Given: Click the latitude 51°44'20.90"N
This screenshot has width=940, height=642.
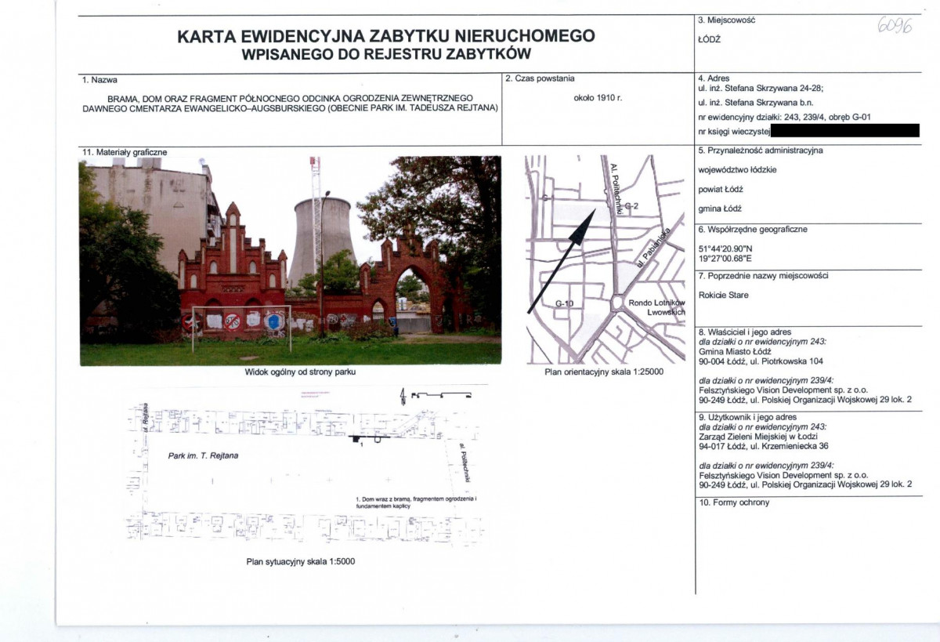Looking at the screenshot, I should (x=727, y=248).
